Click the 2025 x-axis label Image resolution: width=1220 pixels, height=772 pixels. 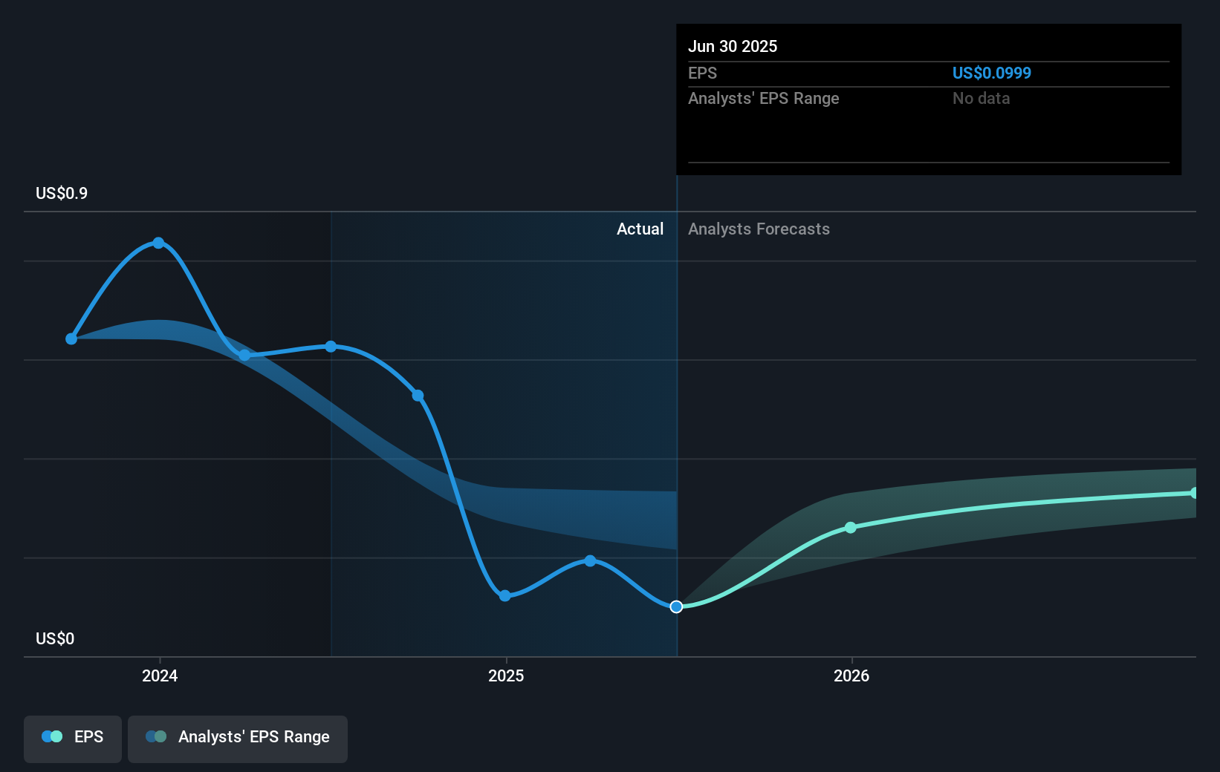(x=506, y=675)
